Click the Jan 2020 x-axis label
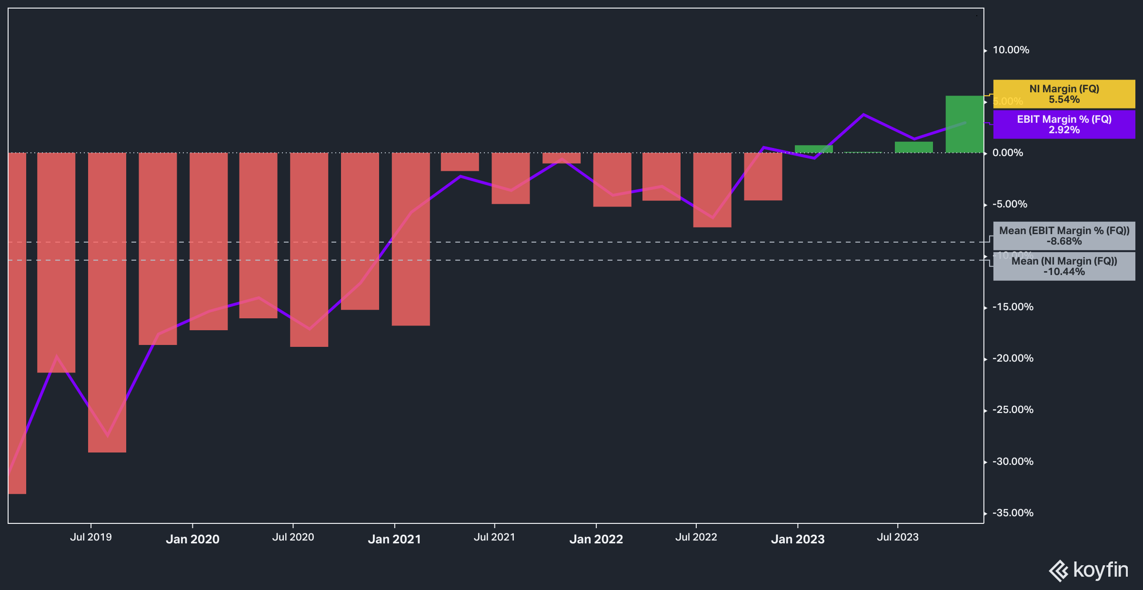Image resolution: width=1143 pixels, height=590 pixels. pos(192,539)
